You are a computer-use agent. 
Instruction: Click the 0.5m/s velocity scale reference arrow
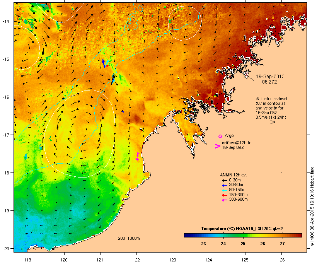268,122
